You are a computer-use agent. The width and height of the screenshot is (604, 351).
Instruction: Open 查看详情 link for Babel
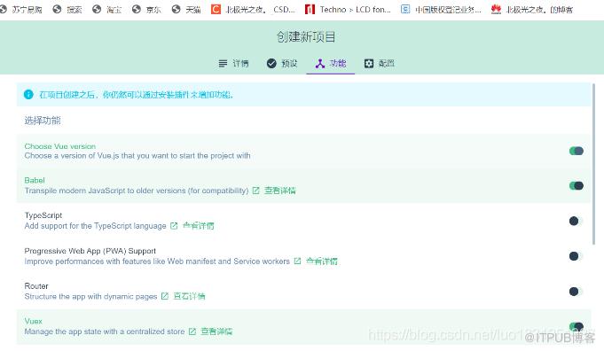coord(280,191)
